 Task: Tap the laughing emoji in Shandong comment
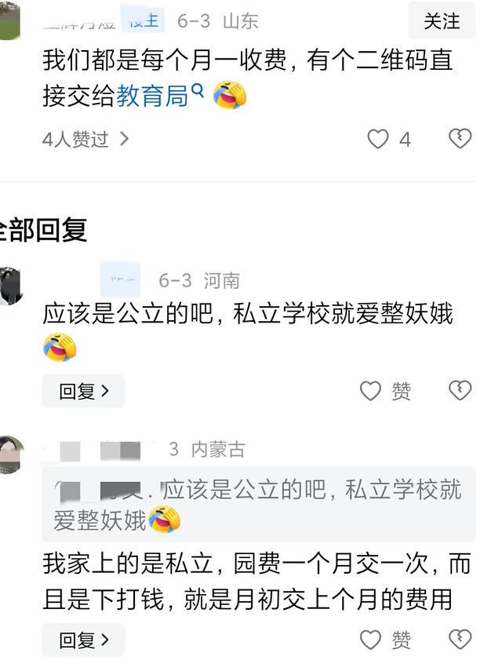tap(230, 95)
